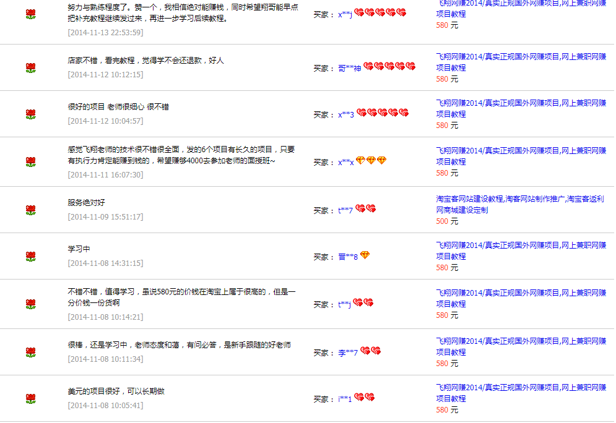Visit buyer 李**7's profile page
The height and width of the screenshot is (423, 616).
click(x=347, y=353)
